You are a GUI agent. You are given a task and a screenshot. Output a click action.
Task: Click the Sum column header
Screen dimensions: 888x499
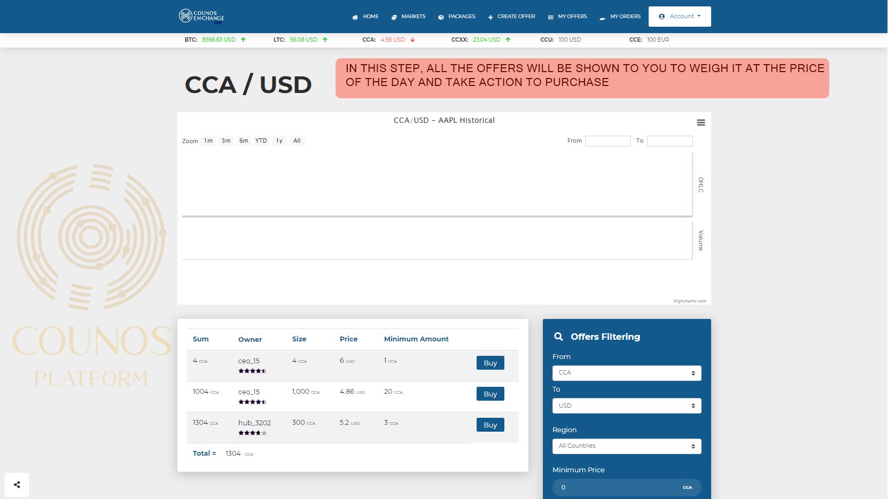[x=201, y=339]
